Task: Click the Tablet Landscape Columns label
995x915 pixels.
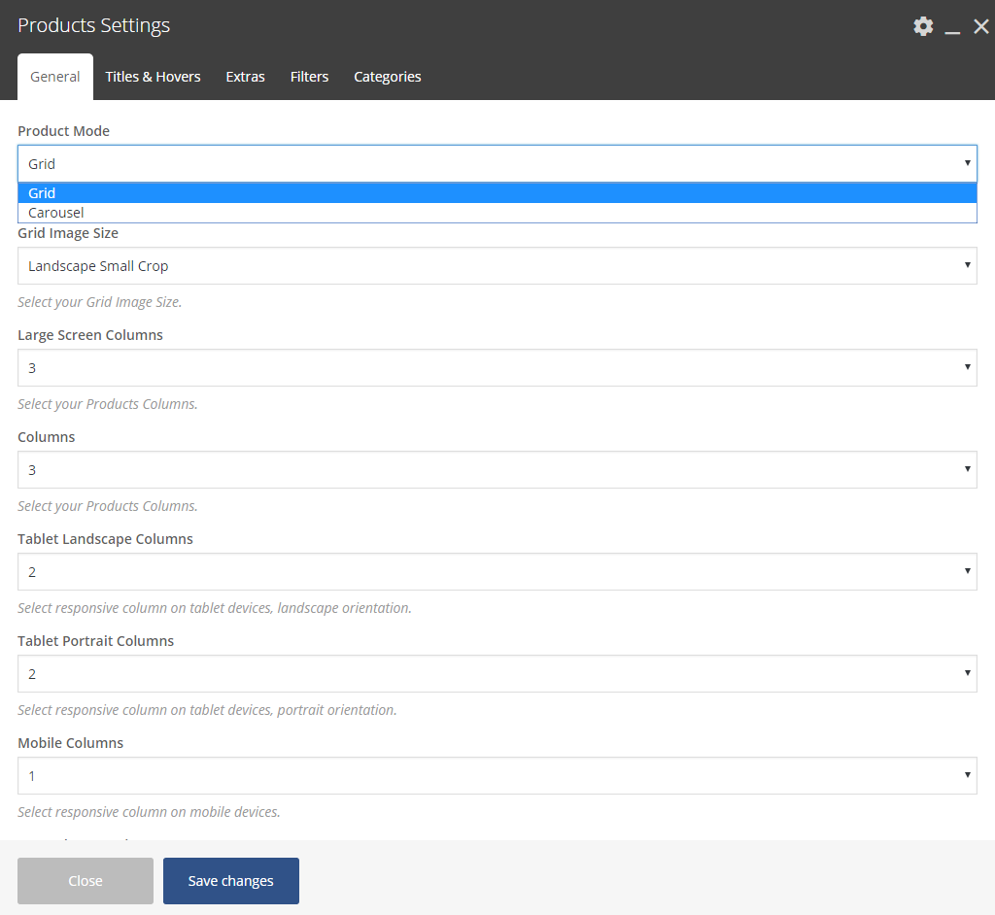Action: (105, 539)
